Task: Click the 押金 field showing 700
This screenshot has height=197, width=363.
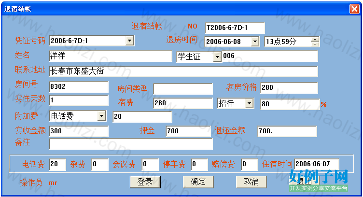Action: (x=188, y=131)
